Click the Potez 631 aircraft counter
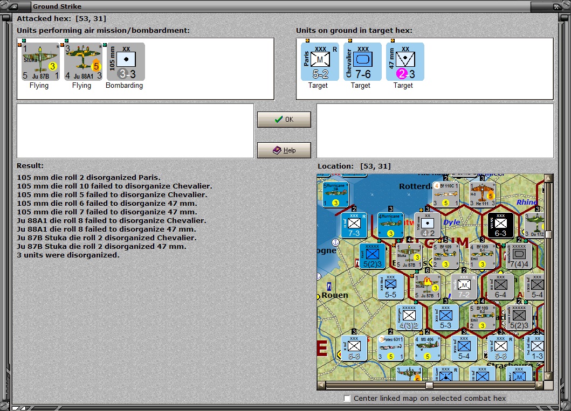The image size is (571, 411). pos(390,348)
